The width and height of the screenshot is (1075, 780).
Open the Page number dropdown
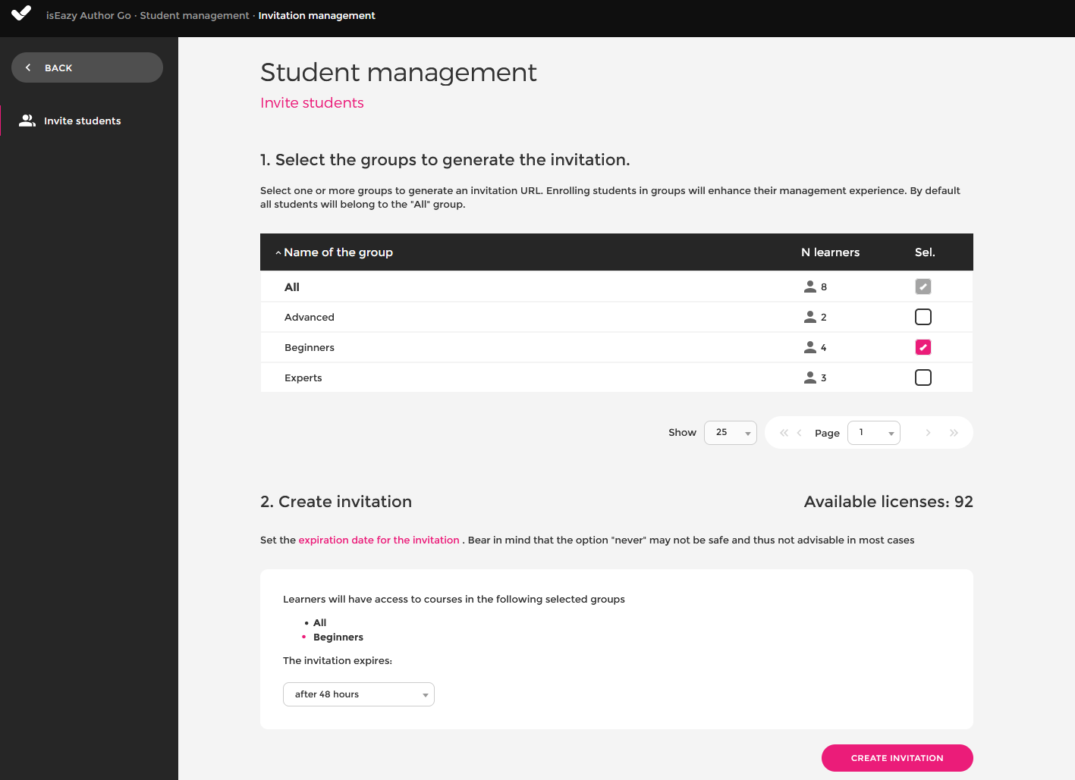(873, 433)
